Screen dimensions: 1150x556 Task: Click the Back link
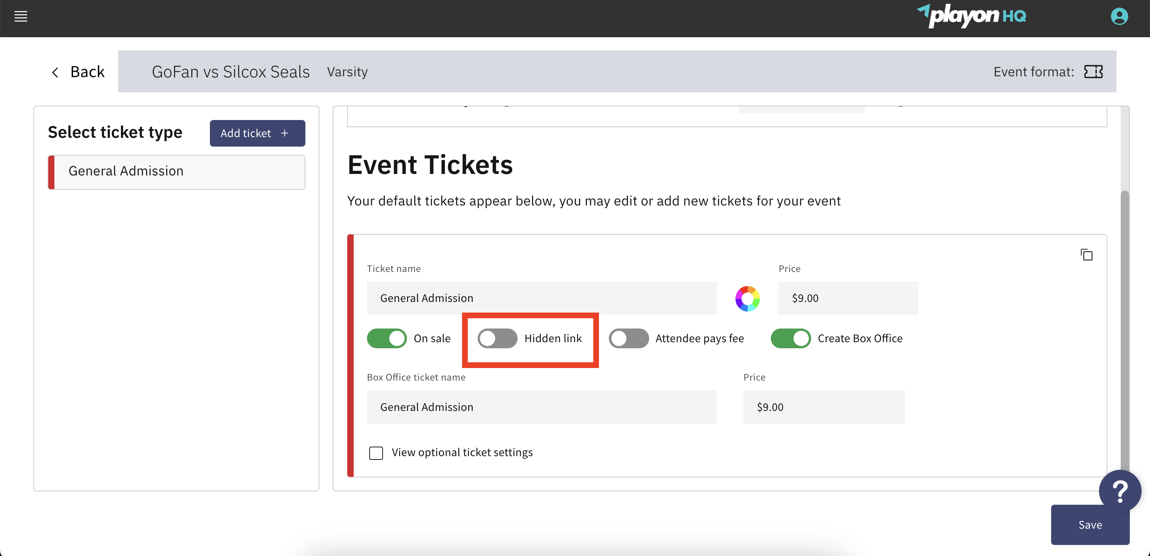tap(87, 71)
